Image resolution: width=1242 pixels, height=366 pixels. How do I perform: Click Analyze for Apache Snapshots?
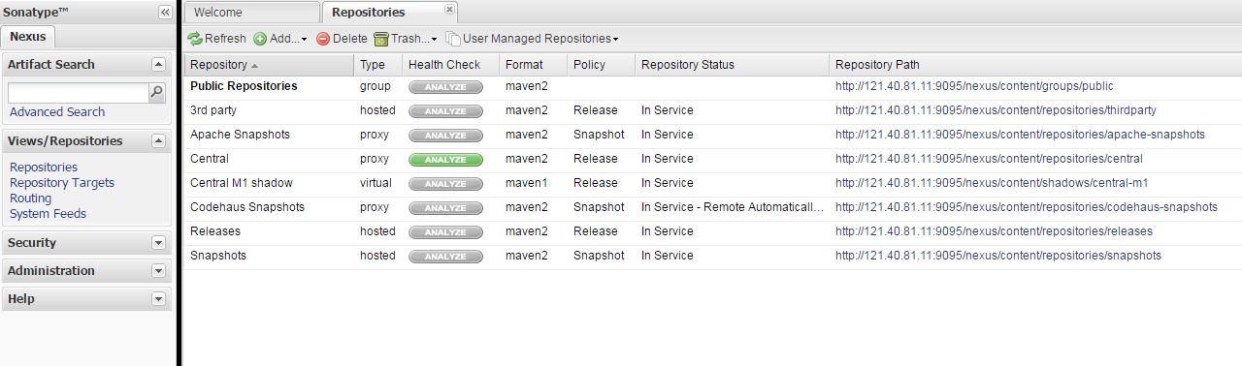pyautogui.click(x=445, y=135)
